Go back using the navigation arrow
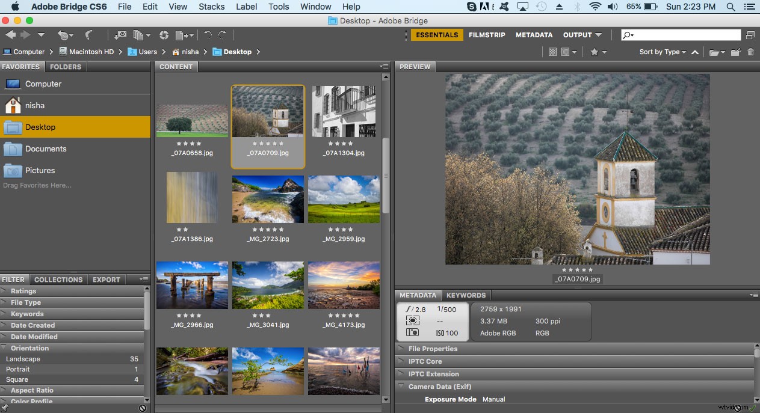Image resolution: width=760 pixels, height=413 pixels. click(10, 34)
